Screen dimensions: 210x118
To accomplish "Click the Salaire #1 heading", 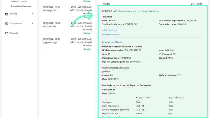I will pos(107,72).
